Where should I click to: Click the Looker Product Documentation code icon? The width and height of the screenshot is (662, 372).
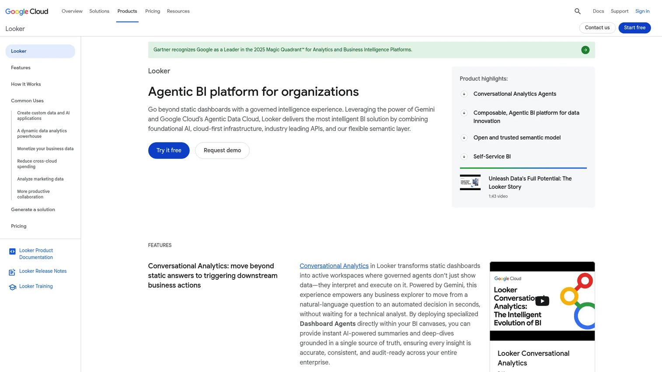[12, 251]
